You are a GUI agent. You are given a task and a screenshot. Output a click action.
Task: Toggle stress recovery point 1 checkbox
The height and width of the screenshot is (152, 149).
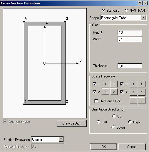click(94, 84)
